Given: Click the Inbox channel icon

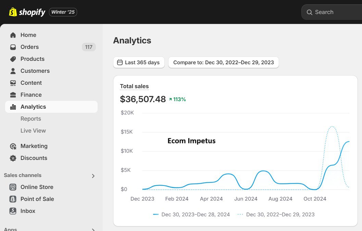Looking at the screenshot, I should [13, 211].
